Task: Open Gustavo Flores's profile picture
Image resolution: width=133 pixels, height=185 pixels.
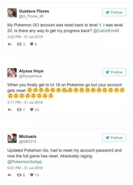Action: (12, 13)
